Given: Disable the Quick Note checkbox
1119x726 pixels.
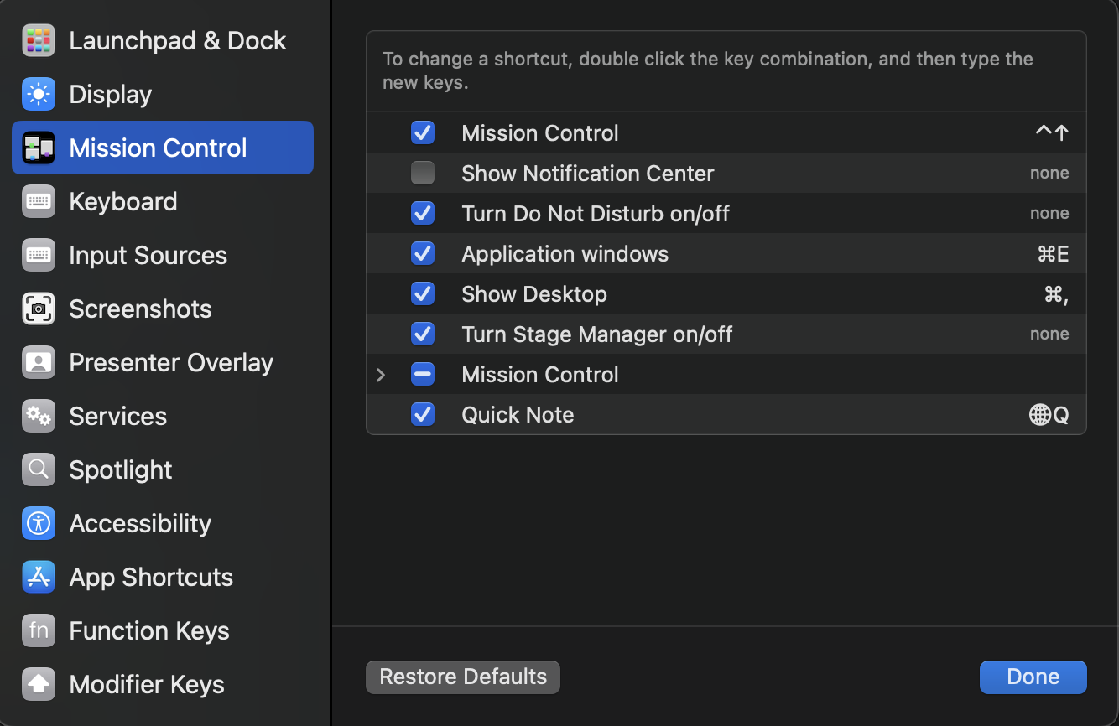Looking at the screenshot, I should (423, 414).
